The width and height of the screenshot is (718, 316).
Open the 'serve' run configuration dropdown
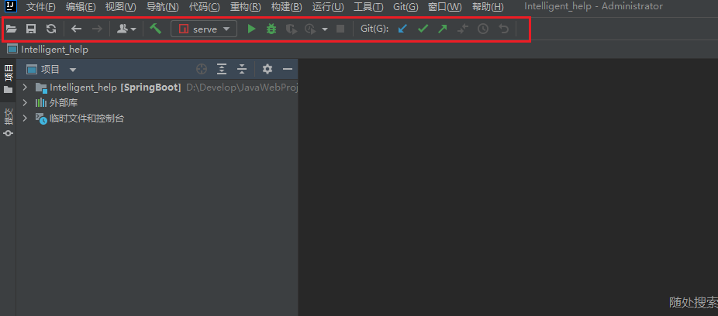pos(205,29)
